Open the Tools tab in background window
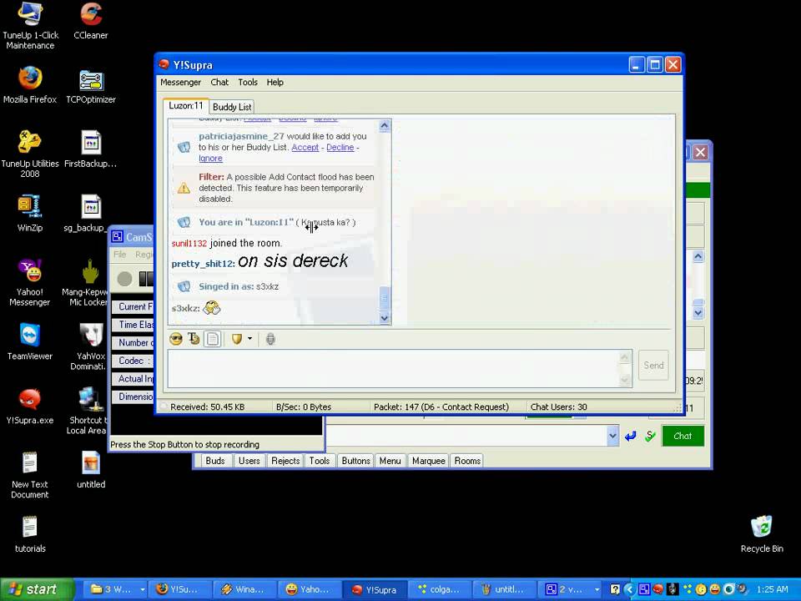The height and width of the screenshot is (601, 801). tap(320, 461)
